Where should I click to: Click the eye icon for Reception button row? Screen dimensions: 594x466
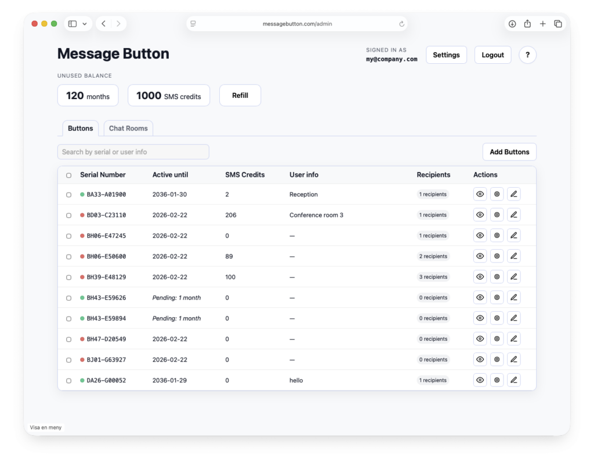click(480, 194)
